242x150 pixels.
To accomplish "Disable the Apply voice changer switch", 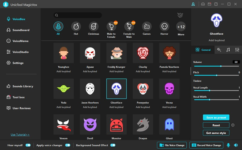I will coord(67,145).
